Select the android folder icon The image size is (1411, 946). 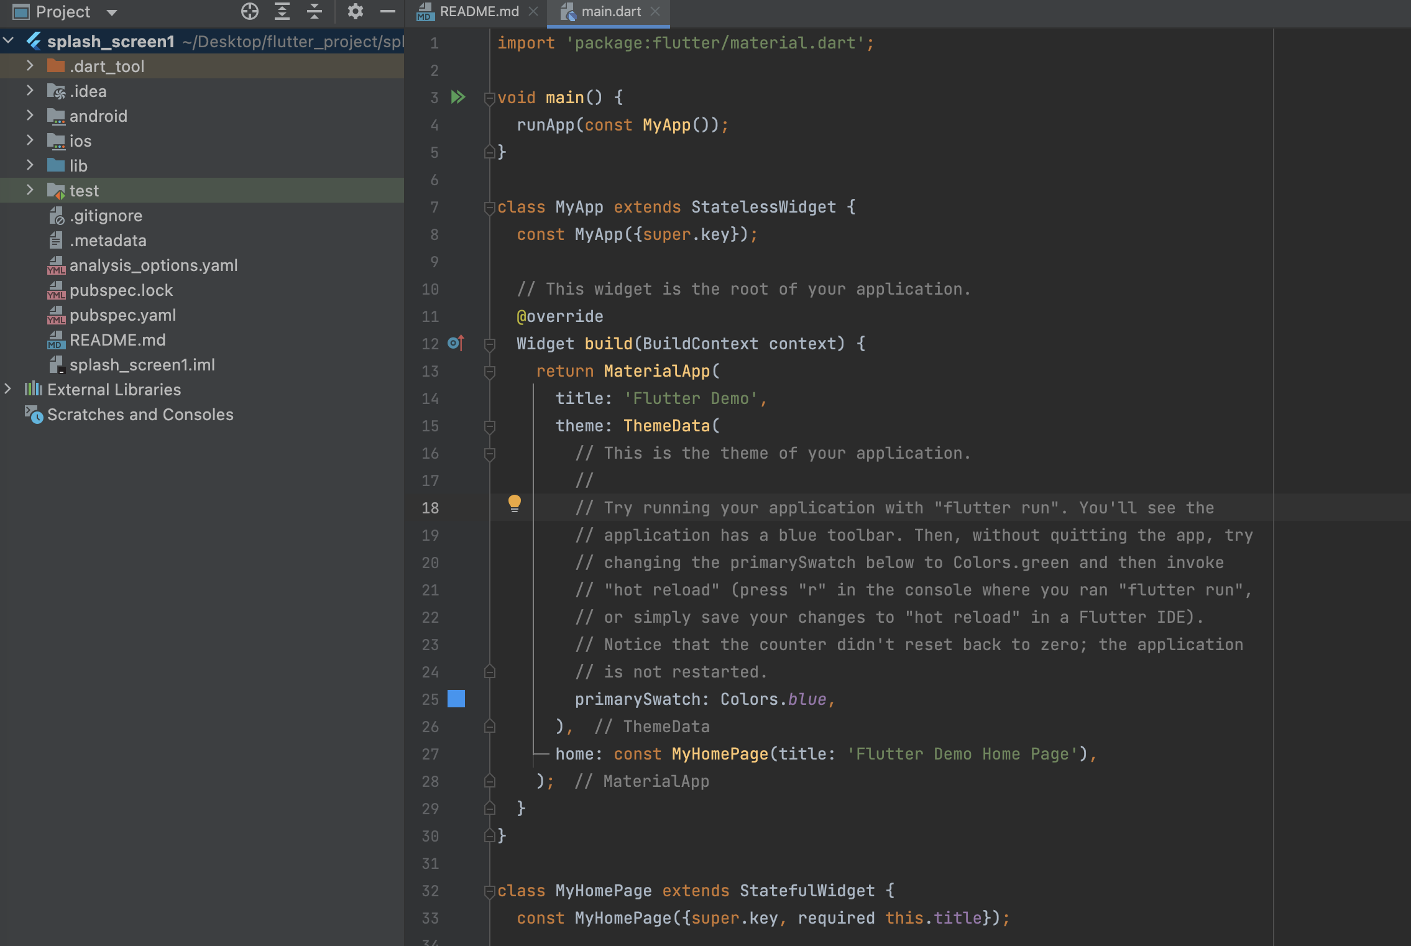click(56, 116)
